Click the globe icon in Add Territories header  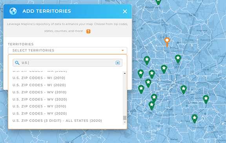13,11
